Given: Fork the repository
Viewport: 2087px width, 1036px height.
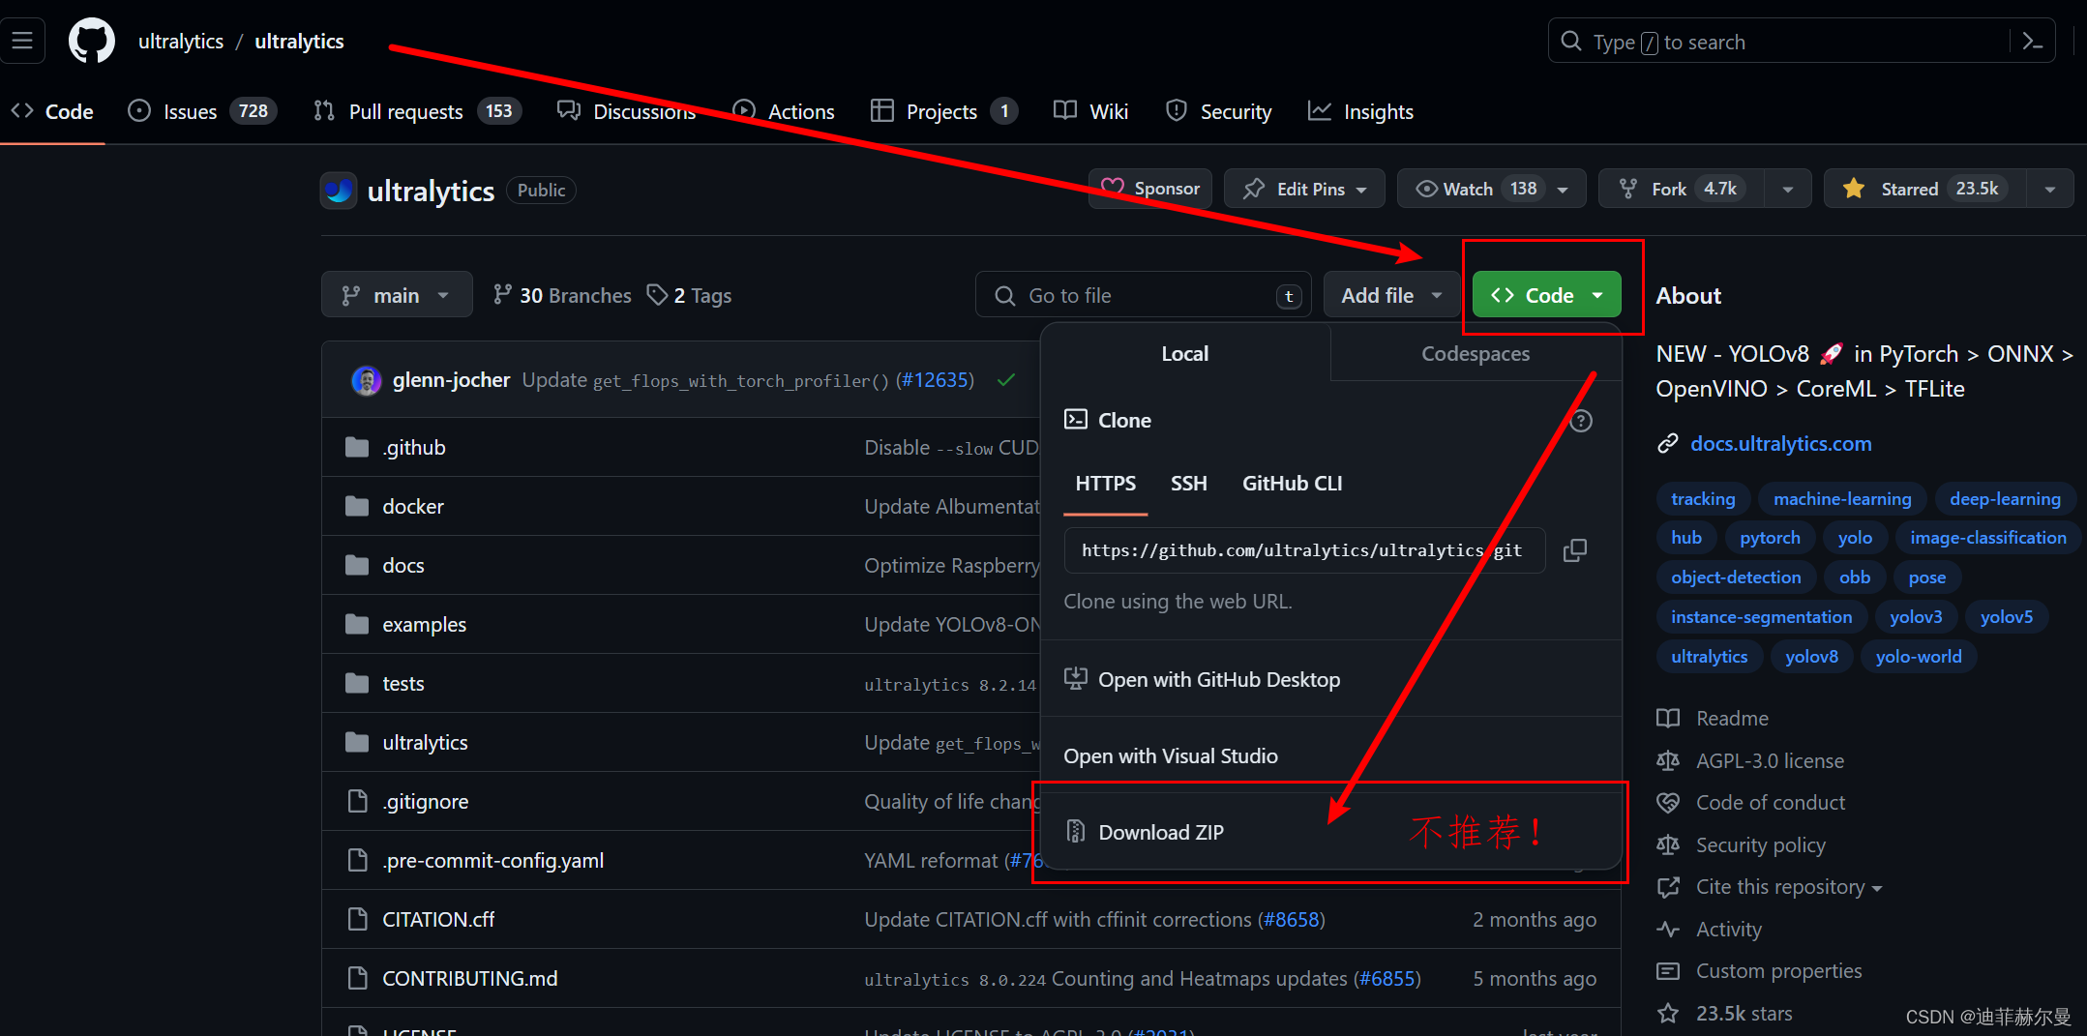Looking at the screenshot, I should coord(1682,189).
